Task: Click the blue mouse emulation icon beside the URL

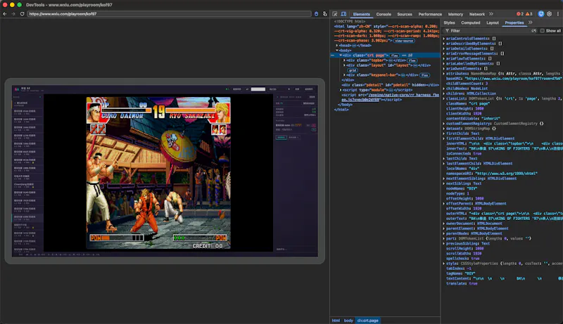Action: click(x=316, y=14)
